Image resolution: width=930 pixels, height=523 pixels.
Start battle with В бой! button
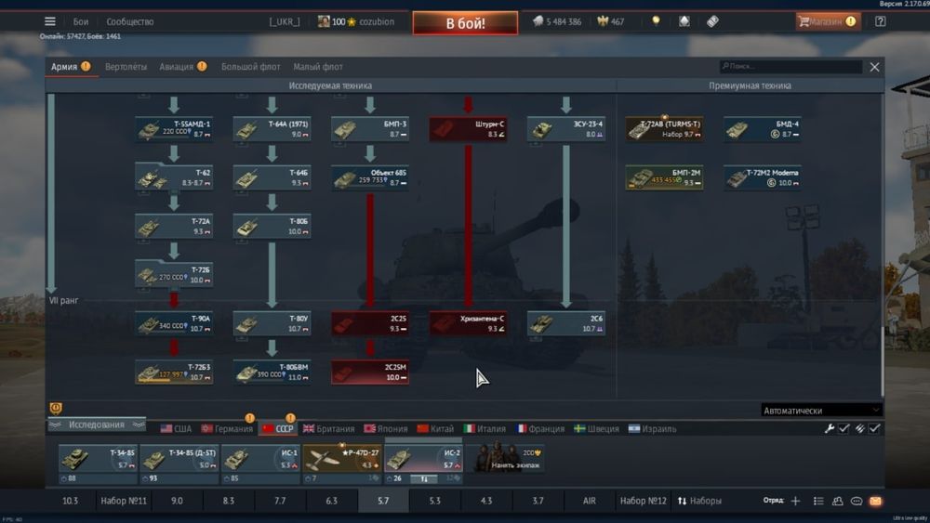click(x=465, y=23)
